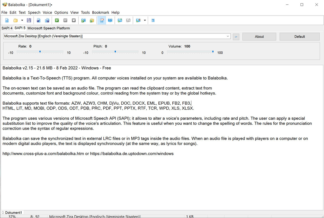Screen dimensions: 324x218
Task: Click the Save Audio File icon
Action: (39, 20)
